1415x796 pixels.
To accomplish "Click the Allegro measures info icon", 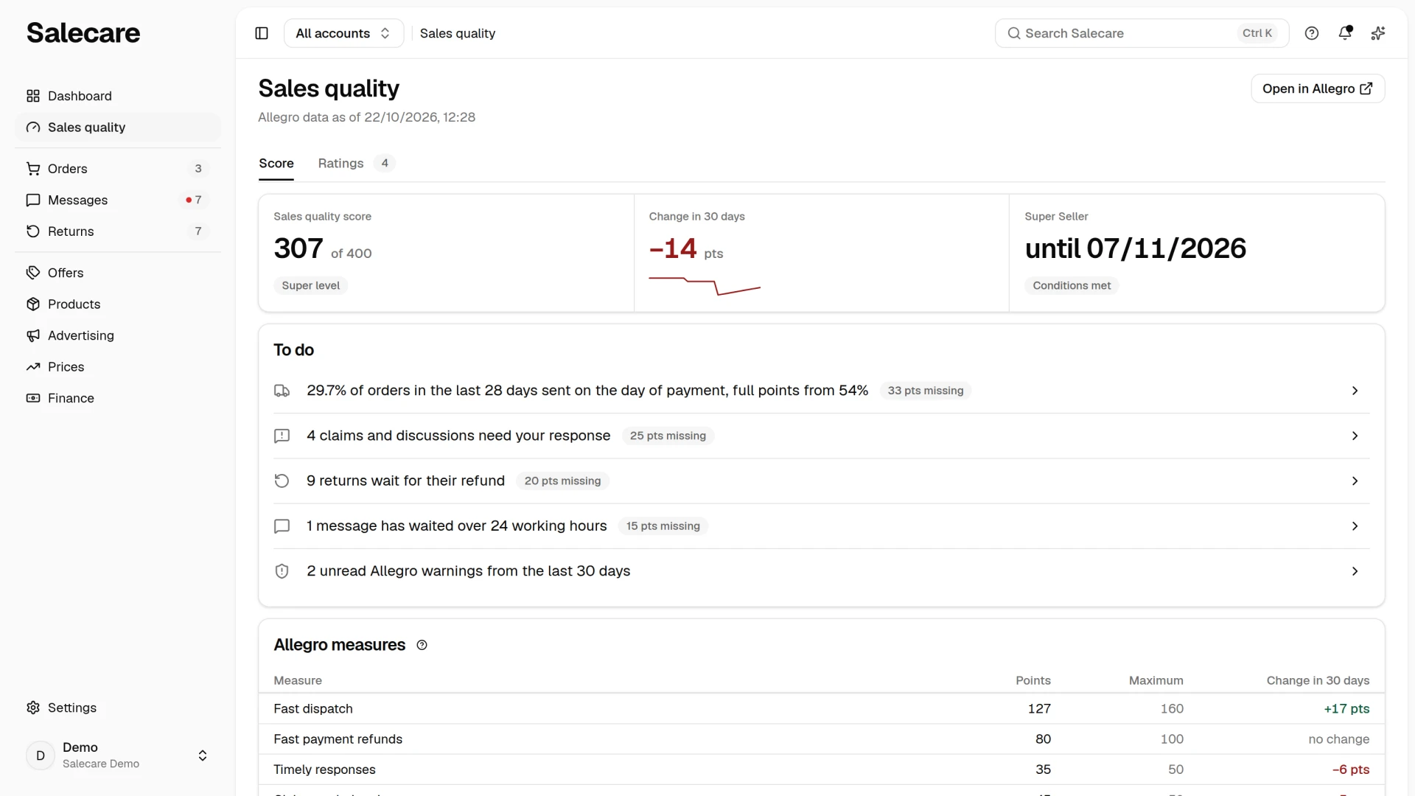I will [422, 645].
